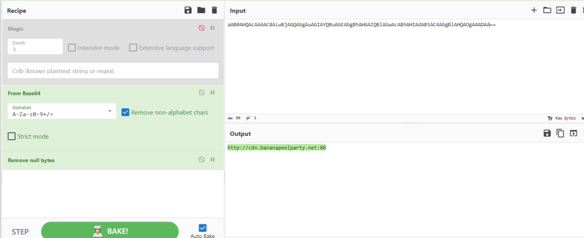Enable Extensive language support checkbox
584x238 pixels.
coord(133,48)
